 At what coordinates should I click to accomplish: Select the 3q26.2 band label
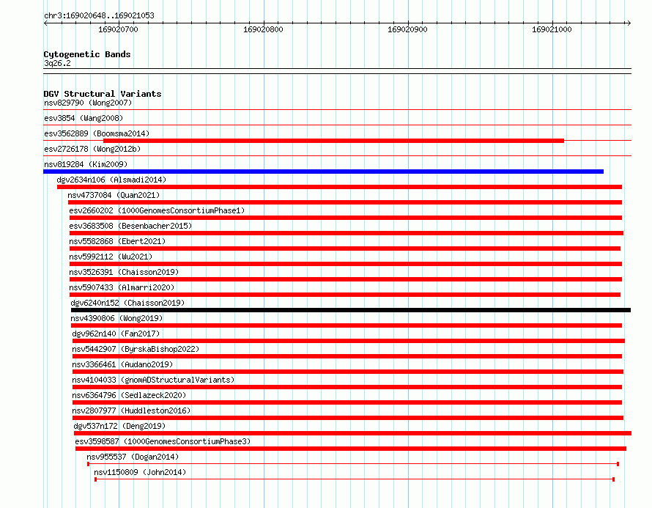(57, 63)
